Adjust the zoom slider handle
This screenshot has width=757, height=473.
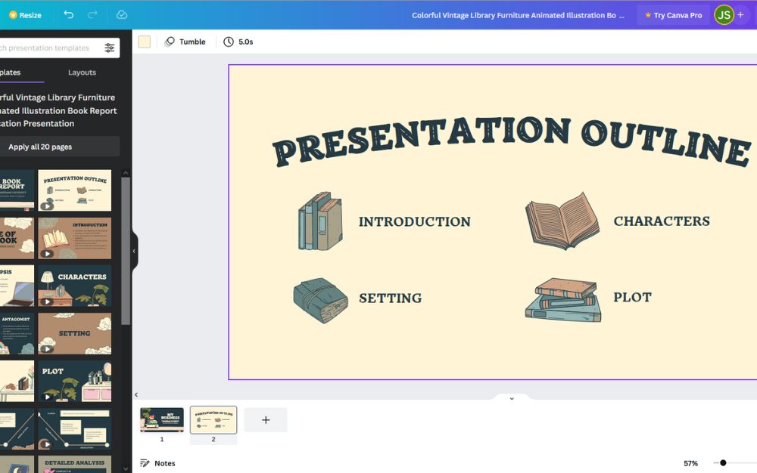pos(723,463)
